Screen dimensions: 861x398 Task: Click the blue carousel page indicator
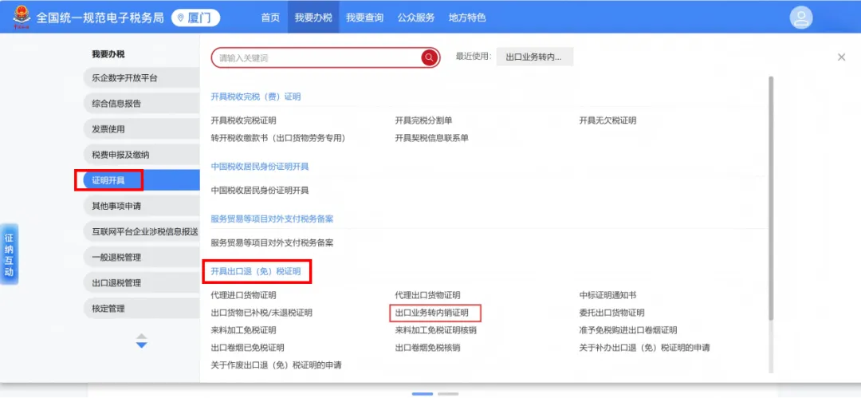[423, 393]
